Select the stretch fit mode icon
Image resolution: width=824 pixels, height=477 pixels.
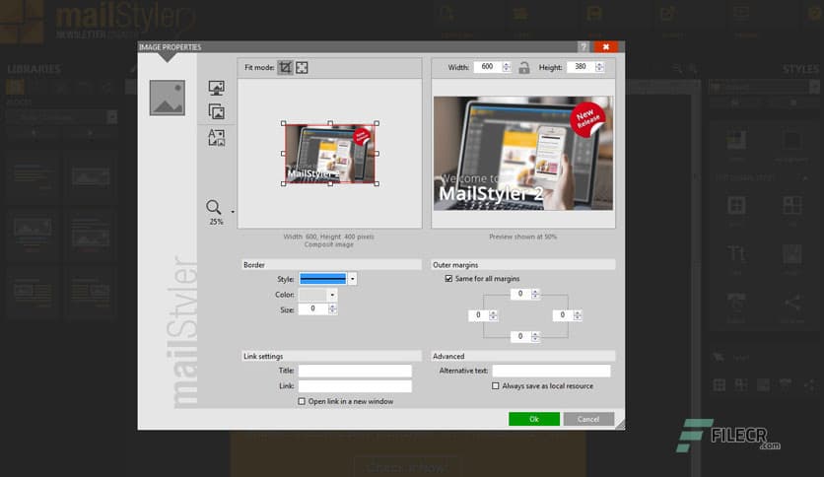(x=302, y=67)
